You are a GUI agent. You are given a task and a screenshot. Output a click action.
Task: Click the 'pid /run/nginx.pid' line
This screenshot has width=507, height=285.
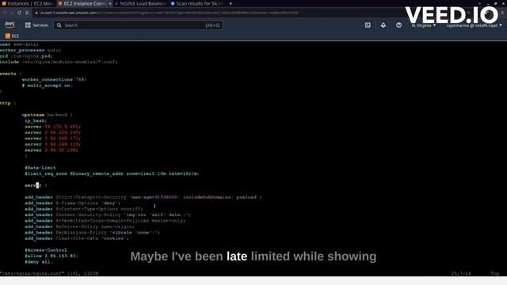click(26, 56)
